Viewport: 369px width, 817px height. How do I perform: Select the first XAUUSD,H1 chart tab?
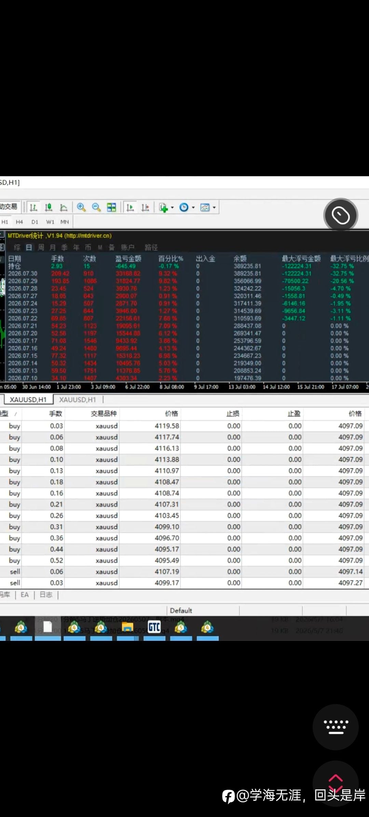28,400
